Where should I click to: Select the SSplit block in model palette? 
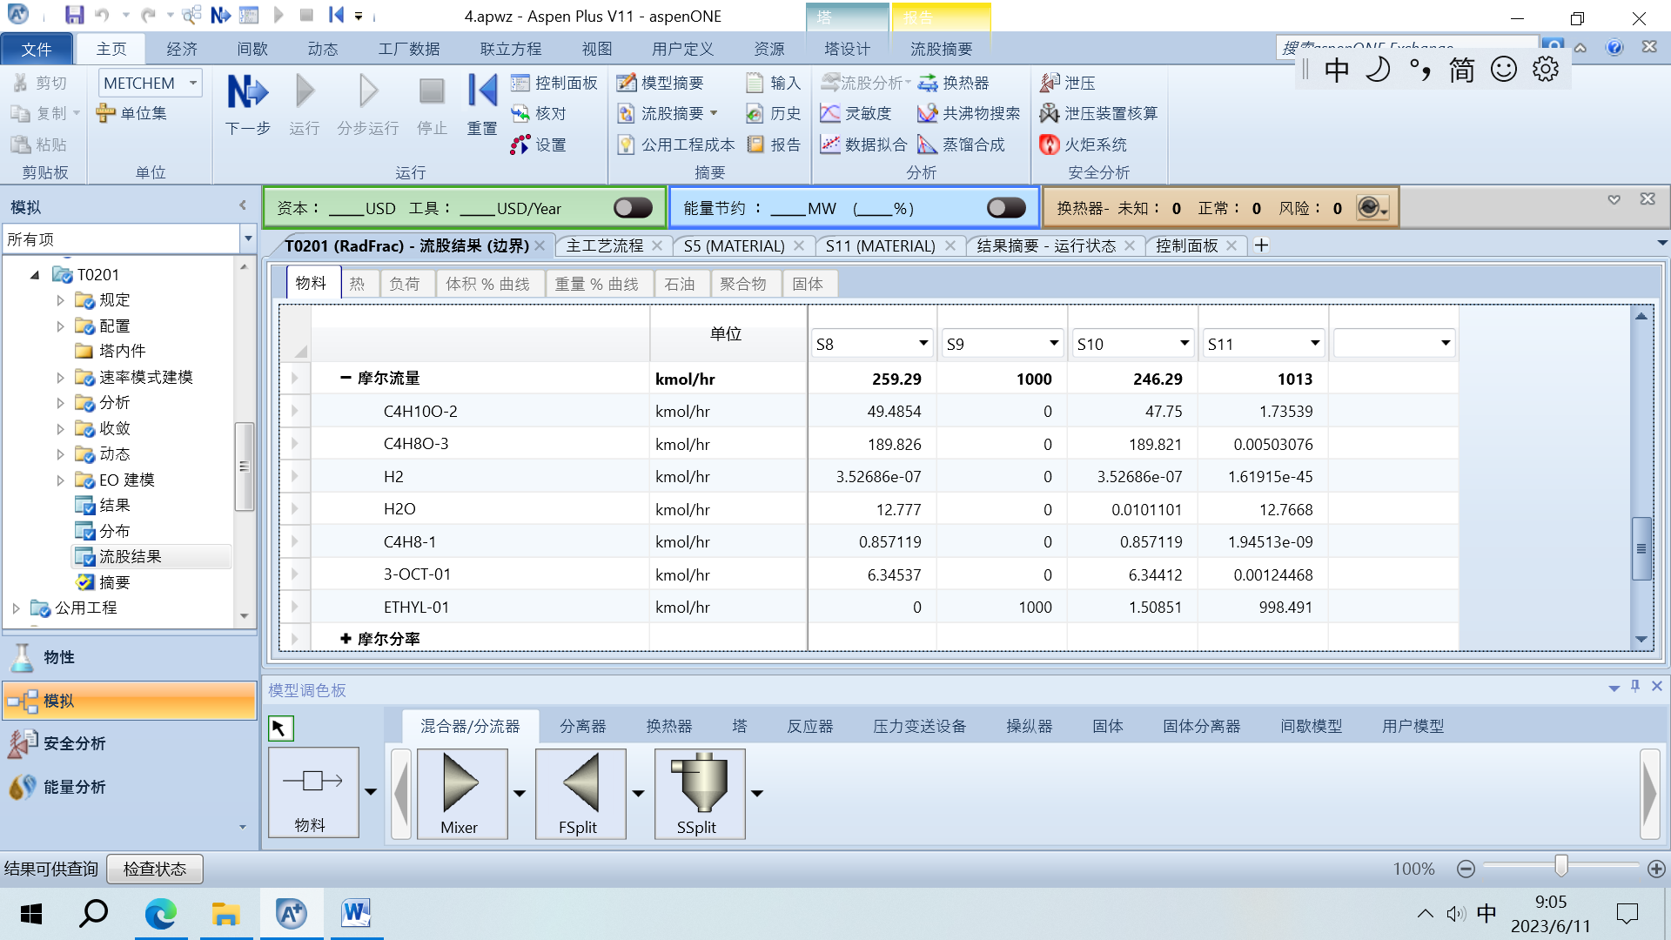coord(700,793)
